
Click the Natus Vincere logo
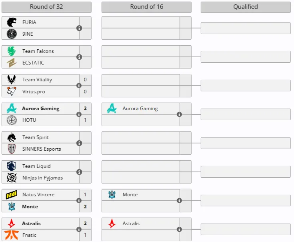[12, 194]
